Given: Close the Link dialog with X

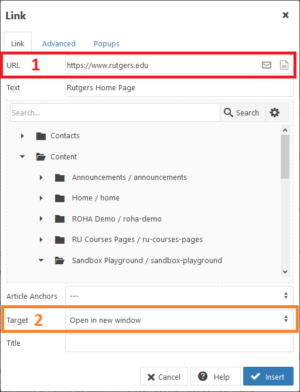Looking at the screenshot, I should click(x=285, y=15).
